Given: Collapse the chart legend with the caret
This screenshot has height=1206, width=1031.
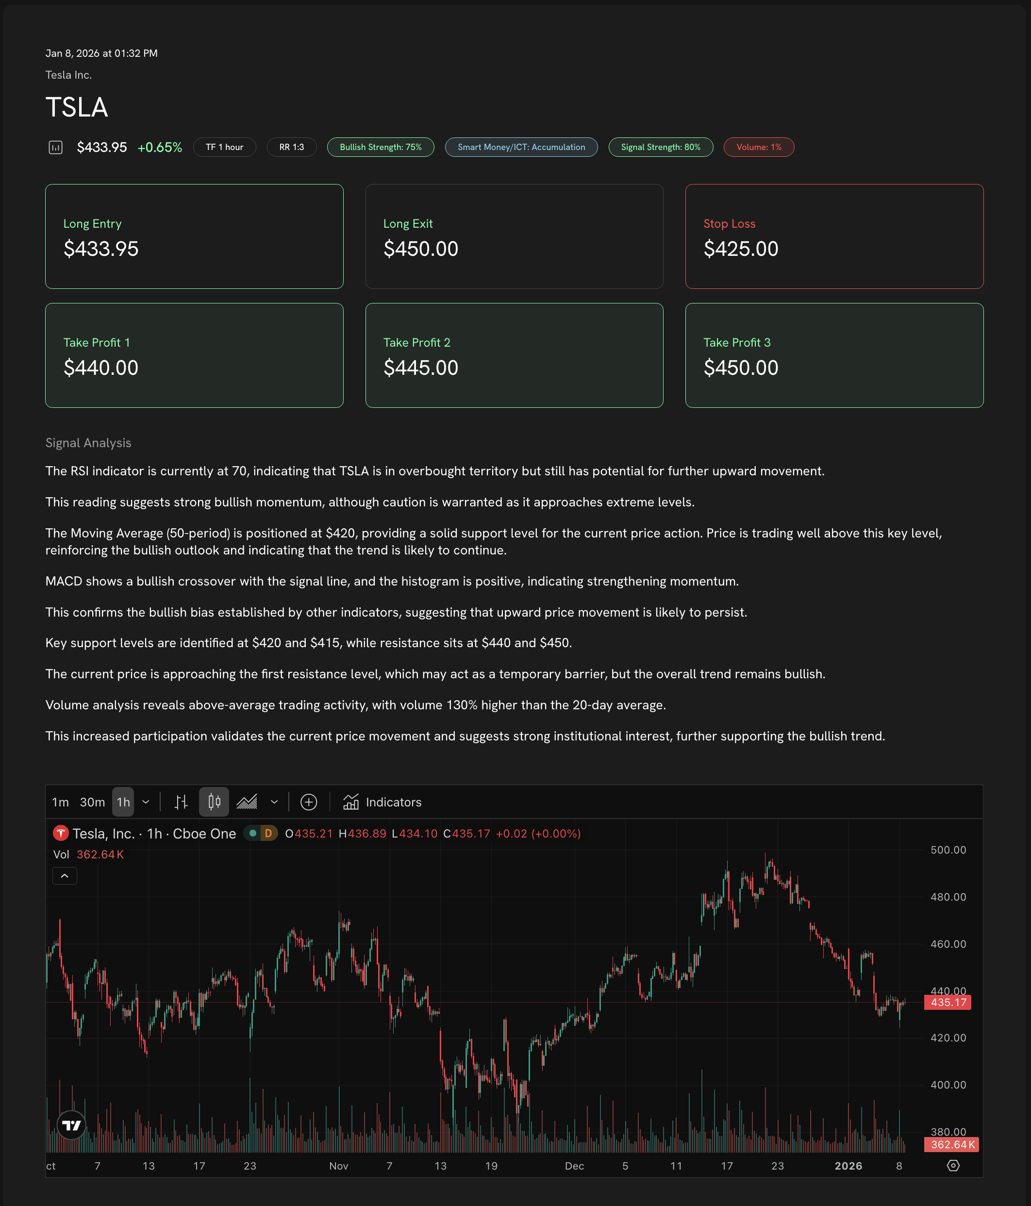Looking at the screenshot, I should click(65, 876).
